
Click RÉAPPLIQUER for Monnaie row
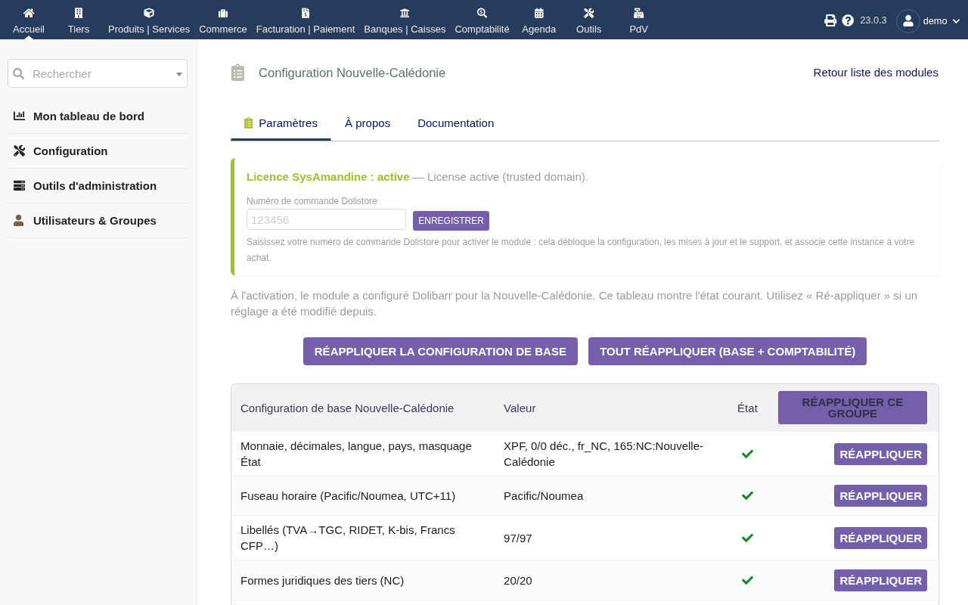pyautogui.click(x=880, y=455)
